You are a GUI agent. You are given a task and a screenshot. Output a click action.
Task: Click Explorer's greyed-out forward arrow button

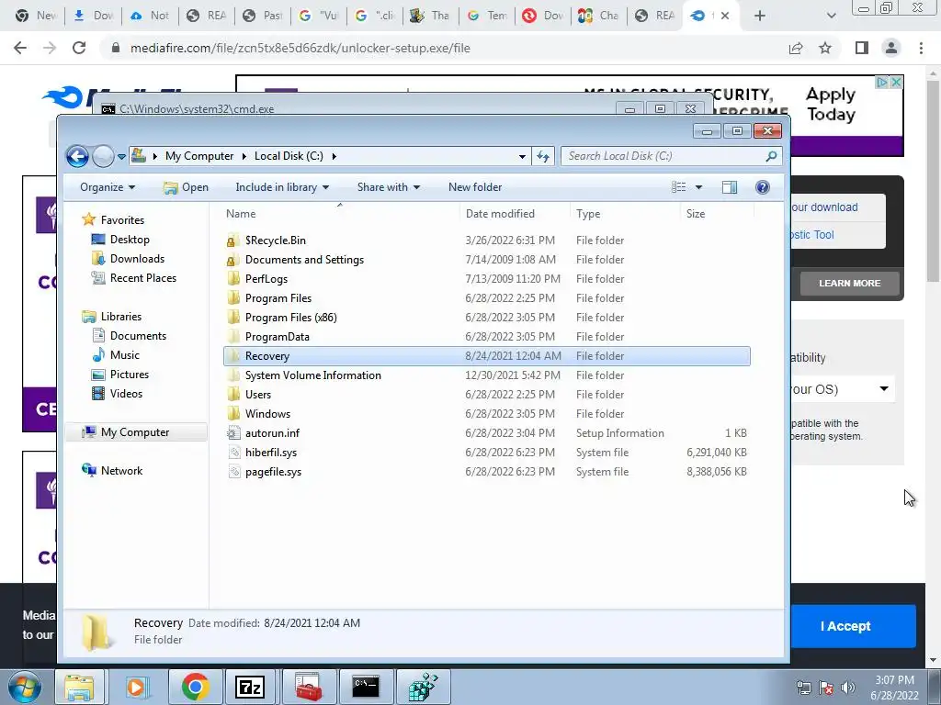[103, 156]
